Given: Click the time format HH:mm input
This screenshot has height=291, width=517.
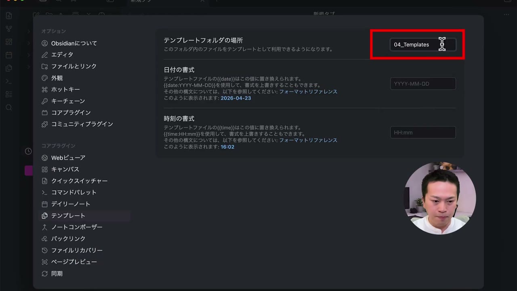Looking at the screenshot, I should coord(423,132).
